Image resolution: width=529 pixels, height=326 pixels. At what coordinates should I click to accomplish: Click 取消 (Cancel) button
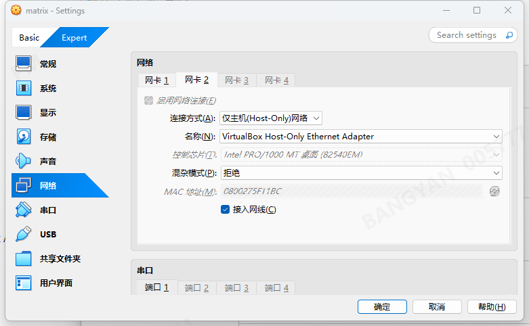[x=437, y=307]
